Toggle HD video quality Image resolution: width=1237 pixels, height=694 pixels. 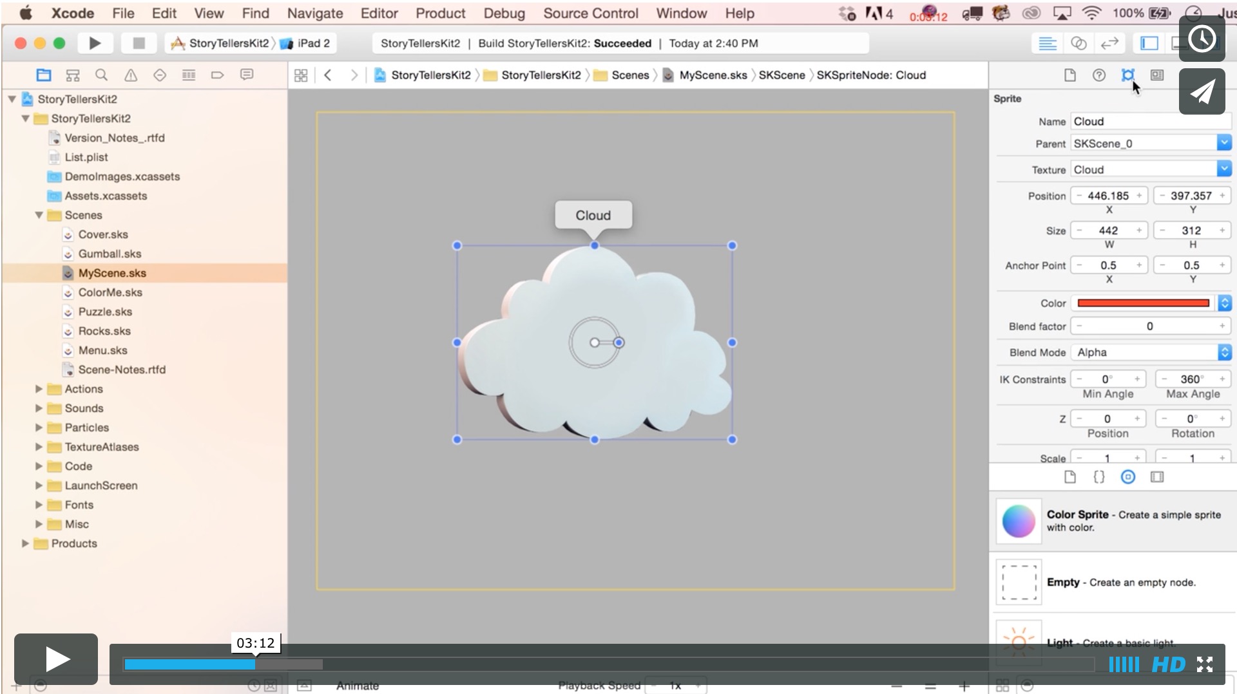tap(1168, 664)
